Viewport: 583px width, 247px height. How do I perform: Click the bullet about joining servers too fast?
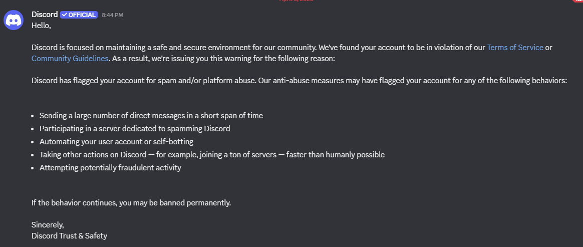click(x=212, y=155)
